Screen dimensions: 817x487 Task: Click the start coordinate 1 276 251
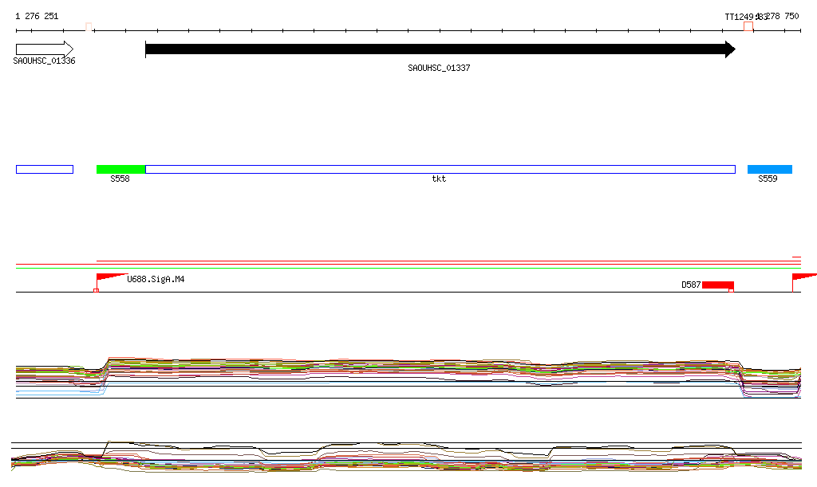[x=37, y=16]
